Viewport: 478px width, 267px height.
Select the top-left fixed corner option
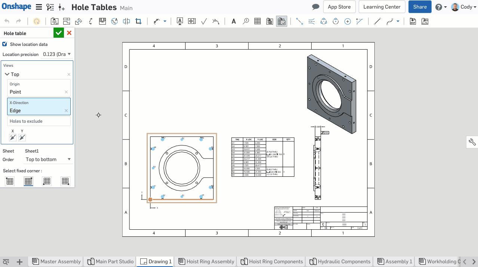(10, 181)
